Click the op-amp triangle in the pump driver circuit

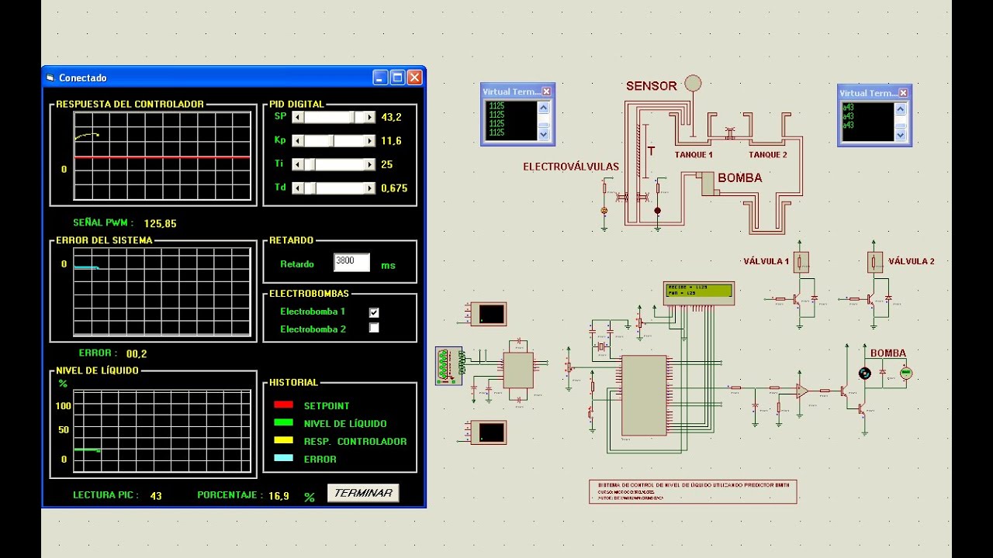click(802, 391)
